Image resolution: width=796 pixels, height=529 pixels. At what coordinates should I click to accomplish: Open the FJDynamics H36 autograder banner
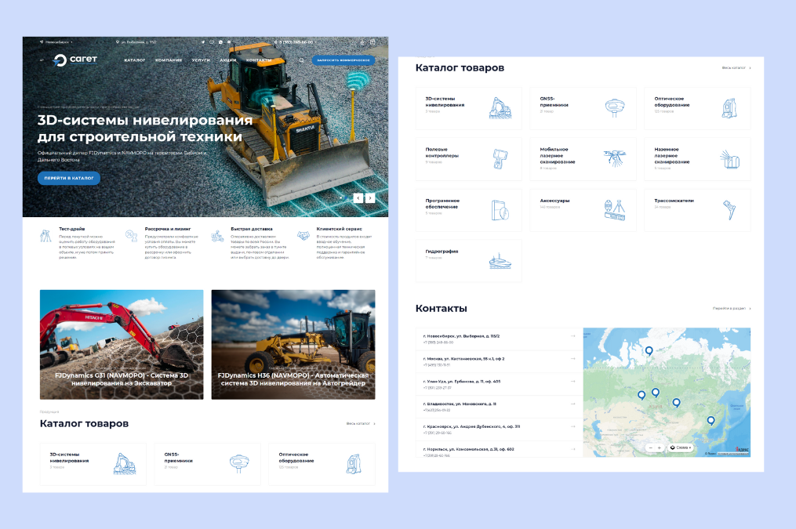pos(293,344)
